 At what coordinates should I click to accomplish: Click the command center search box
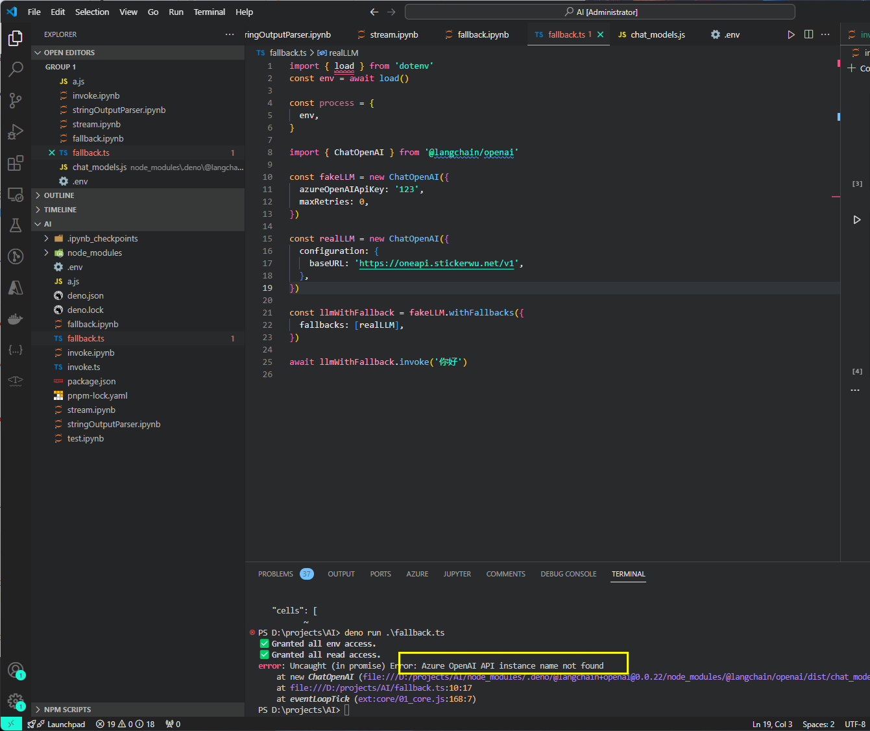[x=600, y=12]
